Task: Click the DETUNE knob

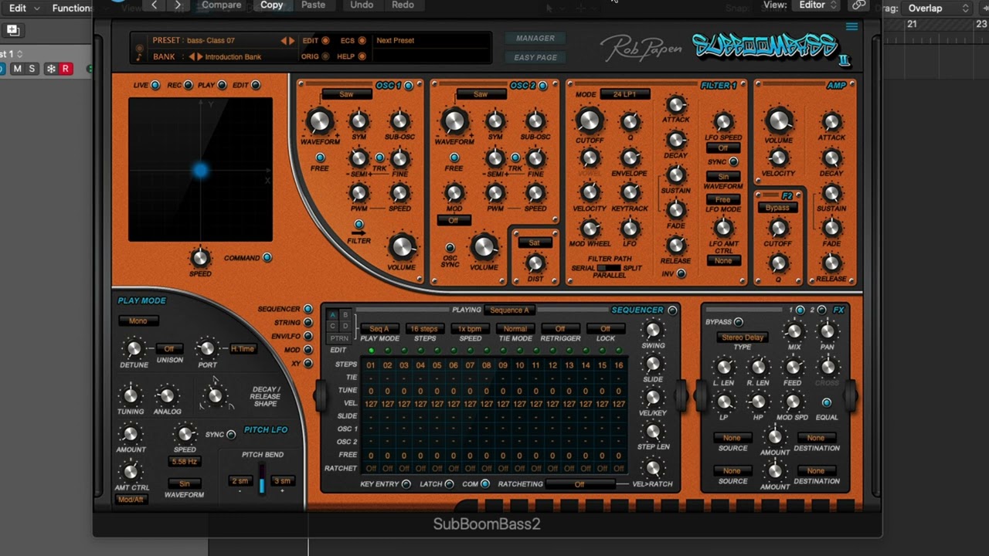Action: [x=134, y=349]
